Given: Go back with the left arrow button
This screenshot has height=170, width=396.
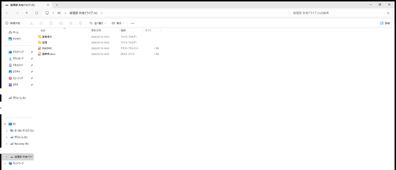Looking at the screenshot, I should point(7,13).
